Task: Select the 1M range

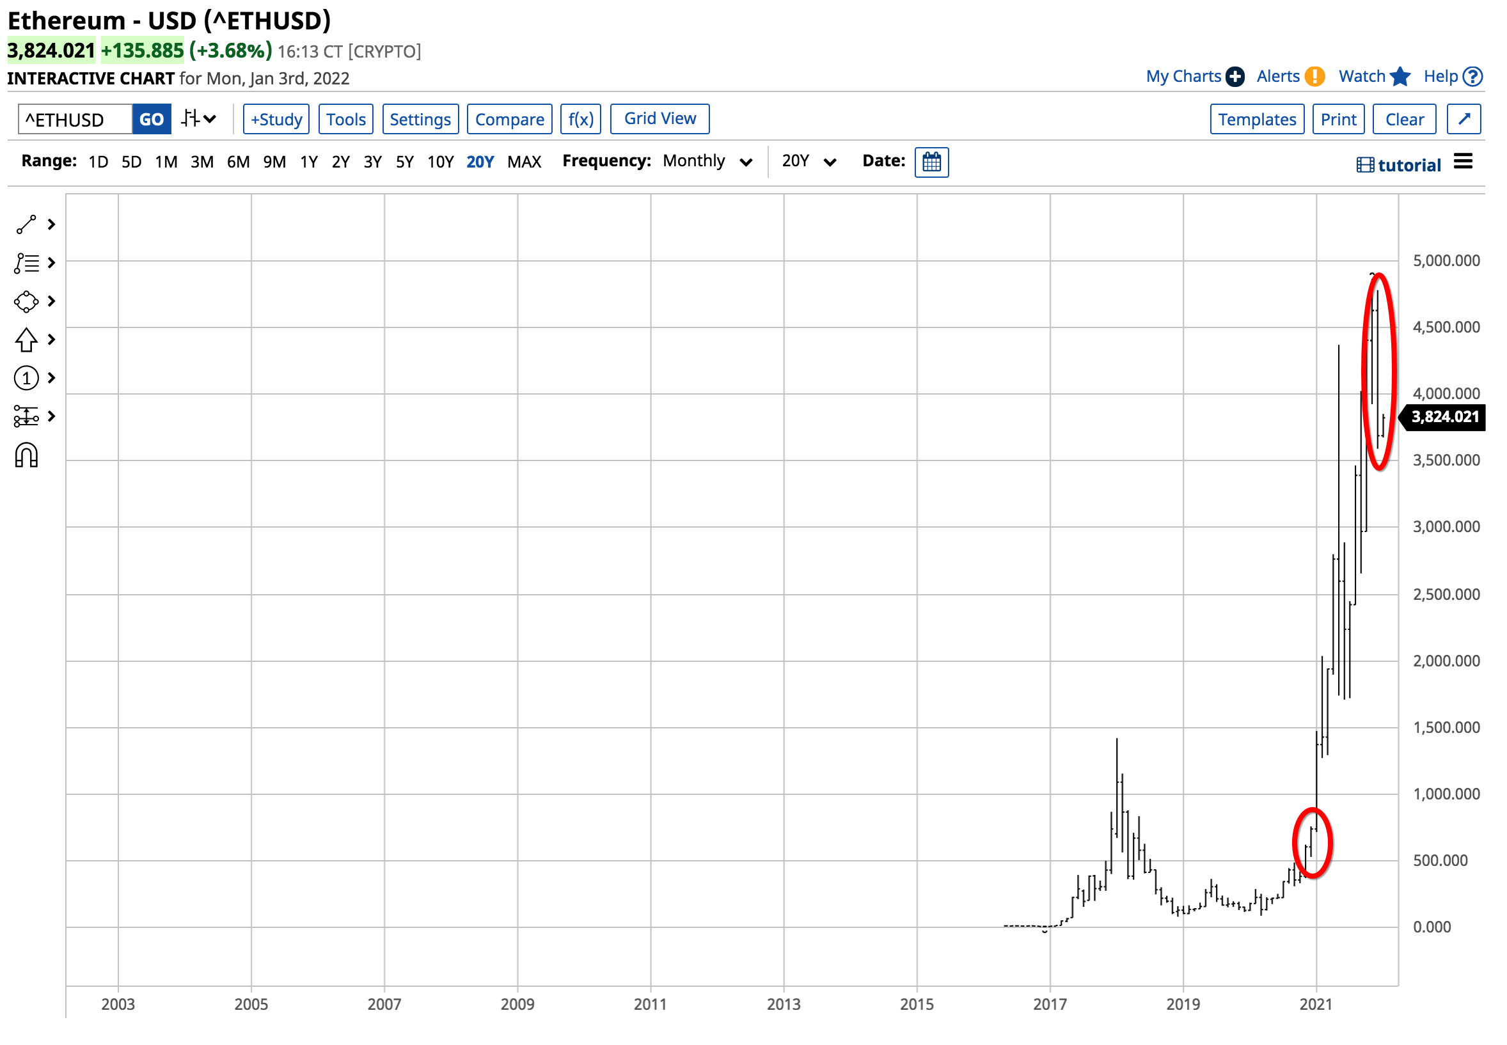Action: point(166,162)
